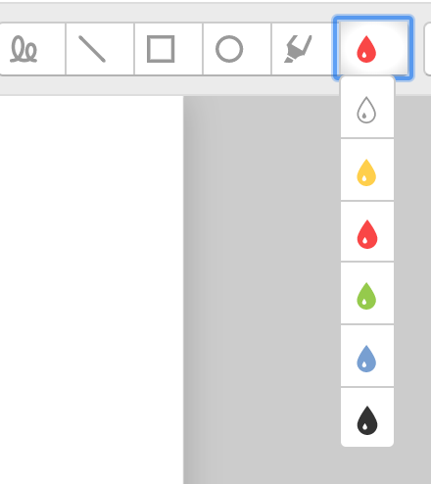Click the top strip above the toolbar
Screen dimensions: 431x484
(x=215, y=13)
